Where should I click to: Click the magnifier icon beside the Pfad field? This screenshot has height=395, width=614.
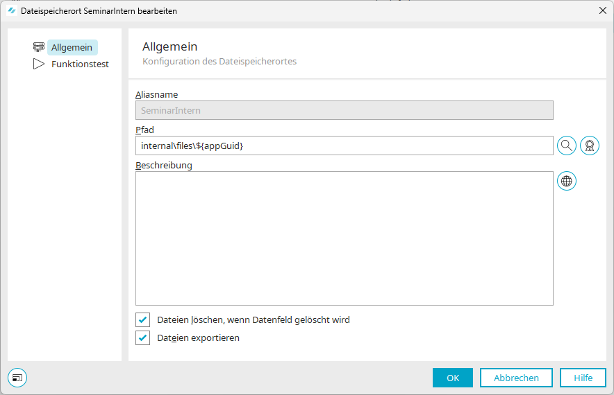(x=567, y=146)
